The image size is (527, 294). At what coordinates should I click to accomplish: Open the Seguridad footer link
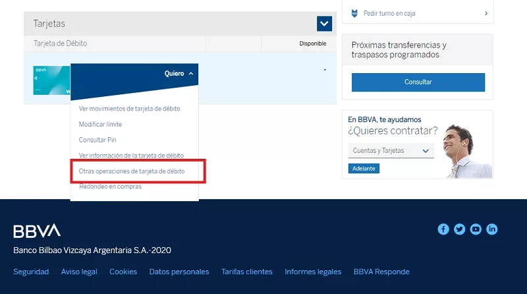31,272
